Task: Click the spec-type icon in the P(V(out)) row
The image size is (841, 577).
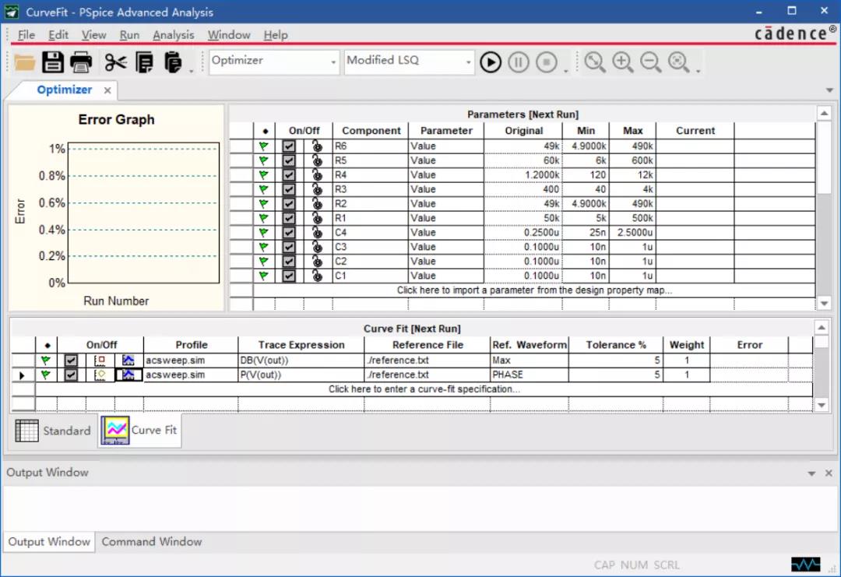Action: click(100, 375)
